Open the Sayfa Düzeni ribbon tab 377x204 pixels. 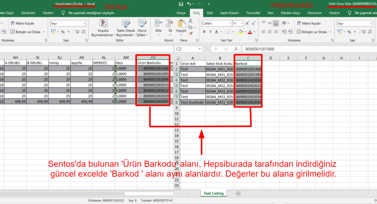pos(229,13)
